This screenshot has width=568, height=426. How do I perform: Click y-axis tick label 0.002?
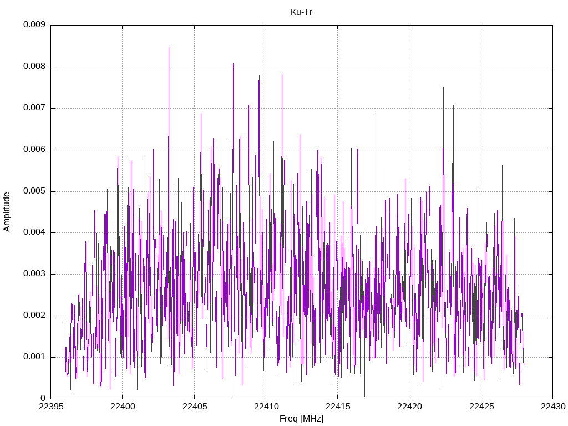34,315
